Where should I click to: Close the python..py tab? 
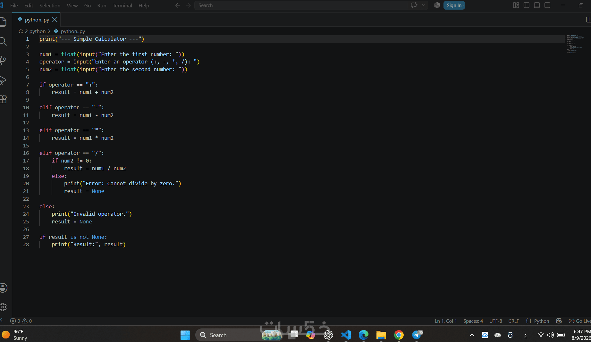pos(55,20)
